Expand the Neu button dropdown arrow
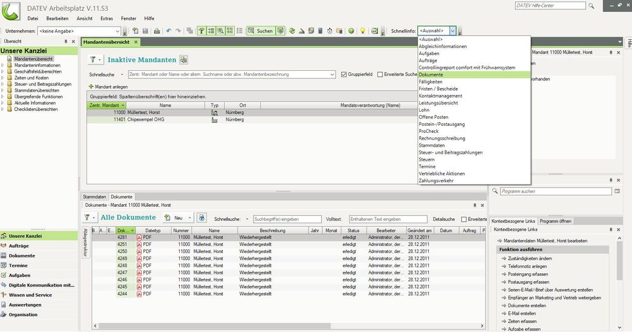 pos(189,218)
